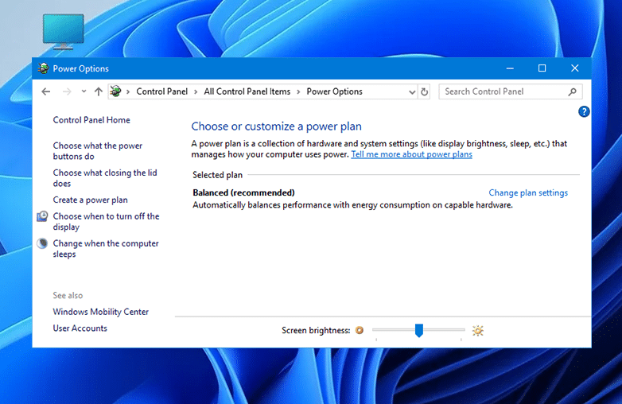The height and width of the screenshot is (404, 622).
Task: Select the Control Panel breadcrumb
Action: (x=161, y=91)
